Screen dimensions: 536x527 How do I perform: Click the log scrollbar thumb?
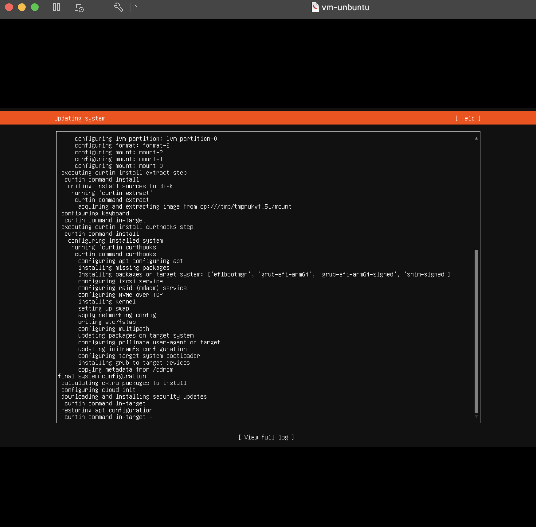[x=476, y=332]
